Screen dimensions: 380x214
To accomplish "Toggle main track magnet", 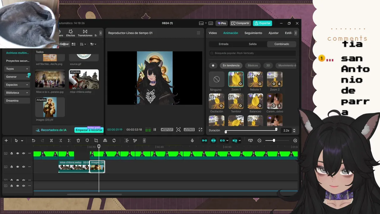I will [205, 141].
